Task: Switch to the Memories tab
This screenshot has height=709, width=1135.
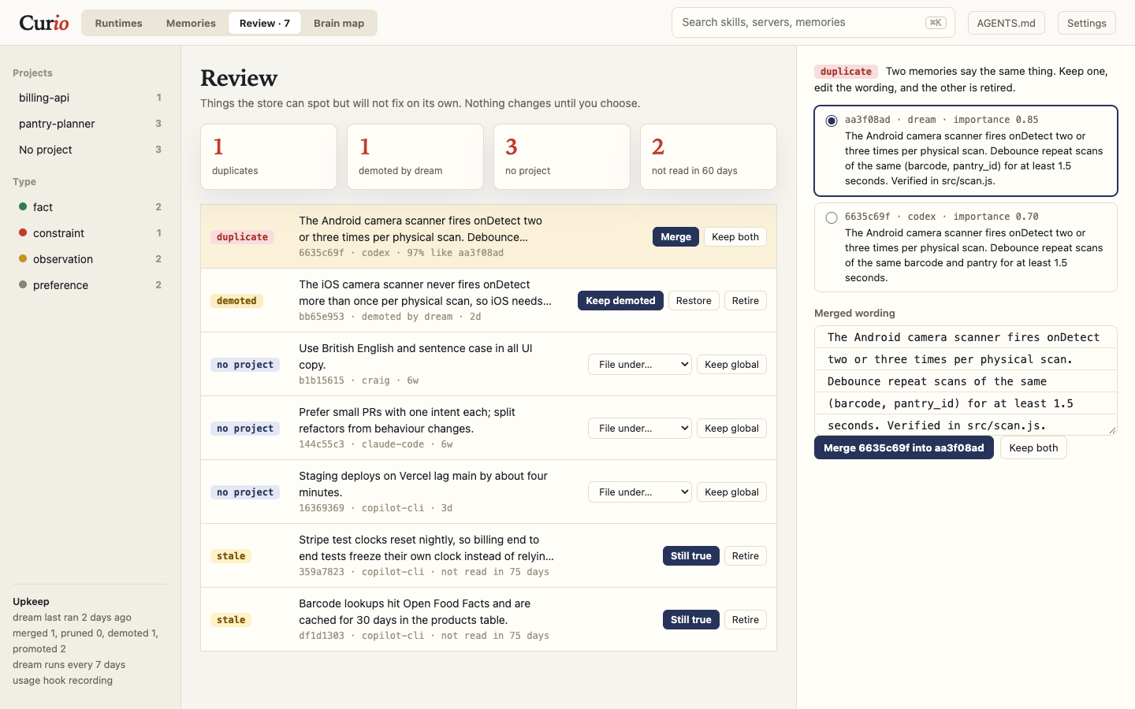Action: coord(191,23)
